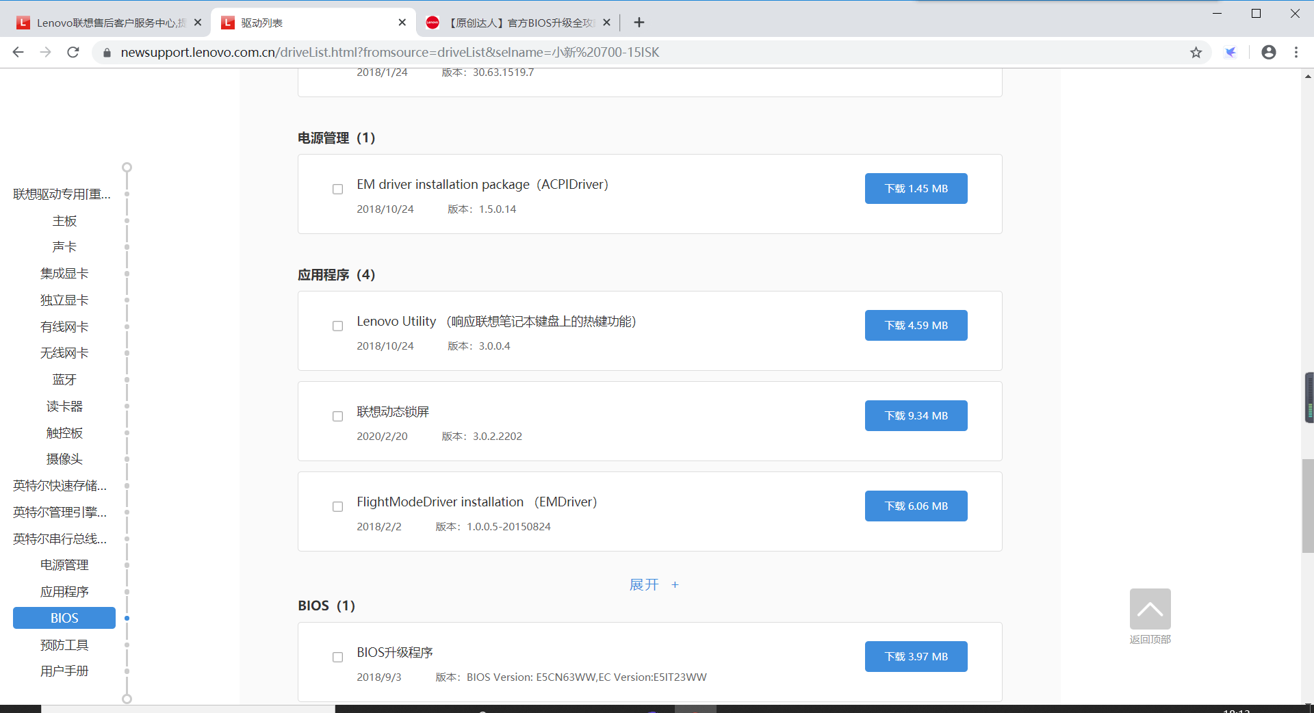1314x713 pixels.
Task: Select the highlighted BIOS sidebar item
Action: [x=64, y=618]
